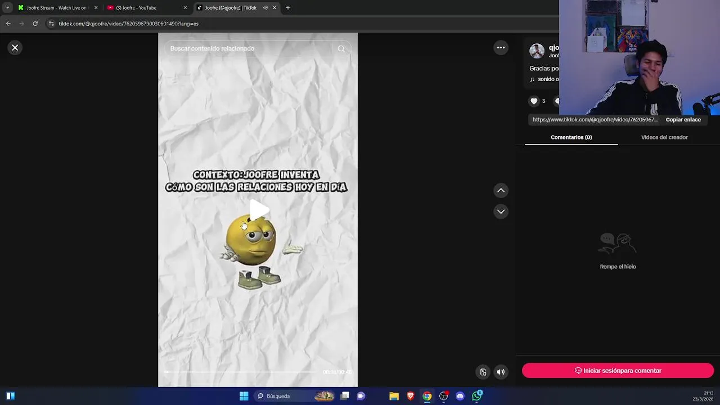Click the video progress bar
The image size is (720, 405).
241,372
